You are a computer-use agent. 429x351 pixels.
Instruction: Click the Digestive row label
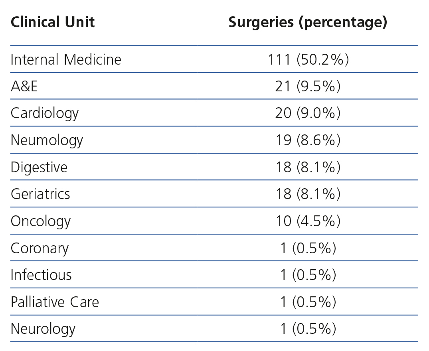coord(39,167)
